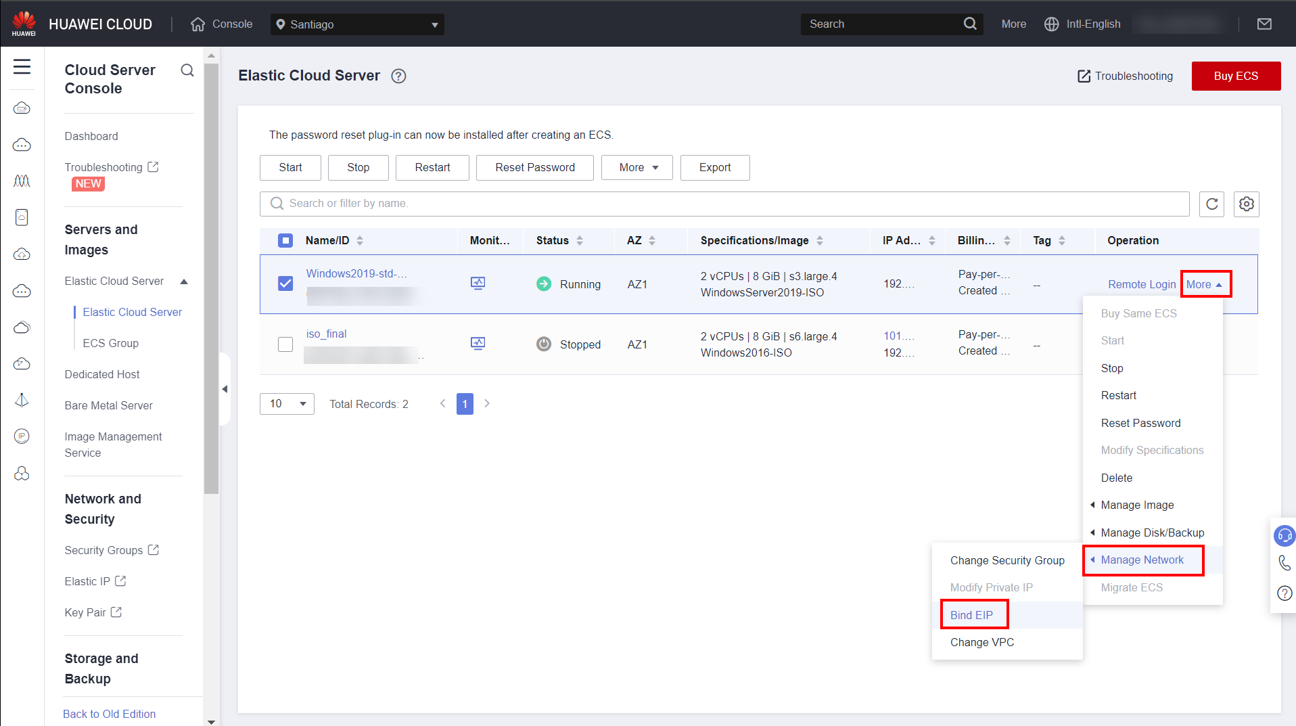
Task: Click the Buy ECS button
Action: point(1235,76)
